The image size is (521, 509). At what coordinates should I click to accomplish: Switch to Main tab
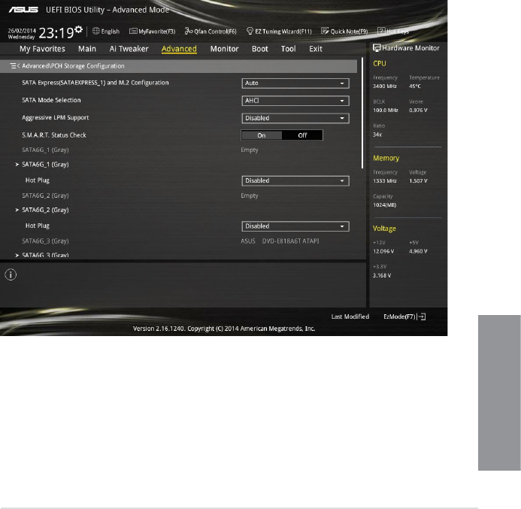pos(87,49)
